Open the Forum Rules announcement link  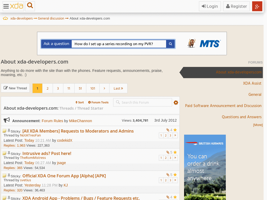click(52, 121)
